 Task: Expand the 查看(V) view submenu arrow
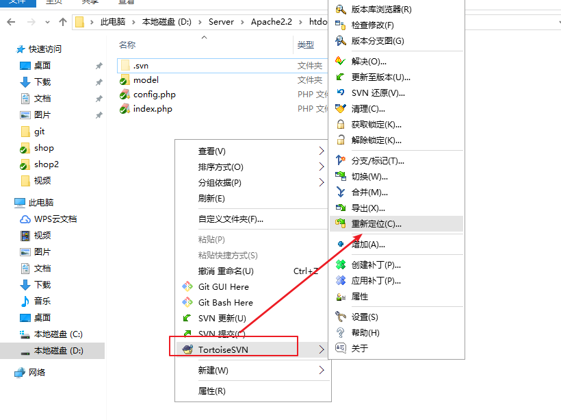click(x=322, y=151)
